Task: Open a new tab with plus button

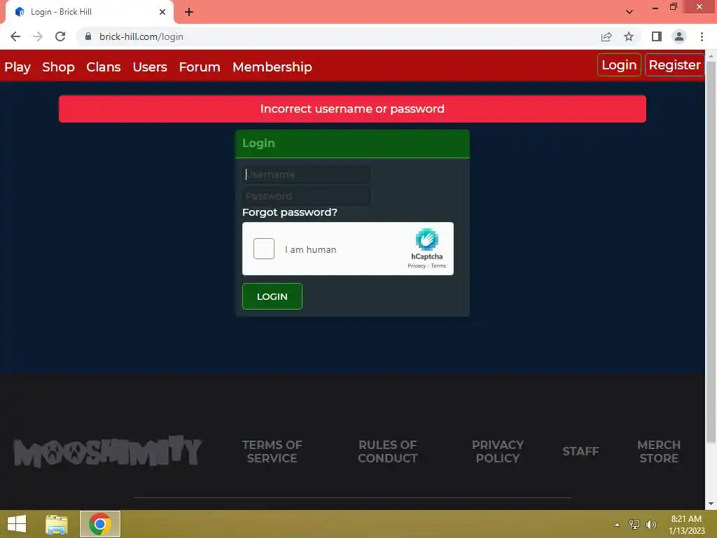Action: [x=189, y=12]
